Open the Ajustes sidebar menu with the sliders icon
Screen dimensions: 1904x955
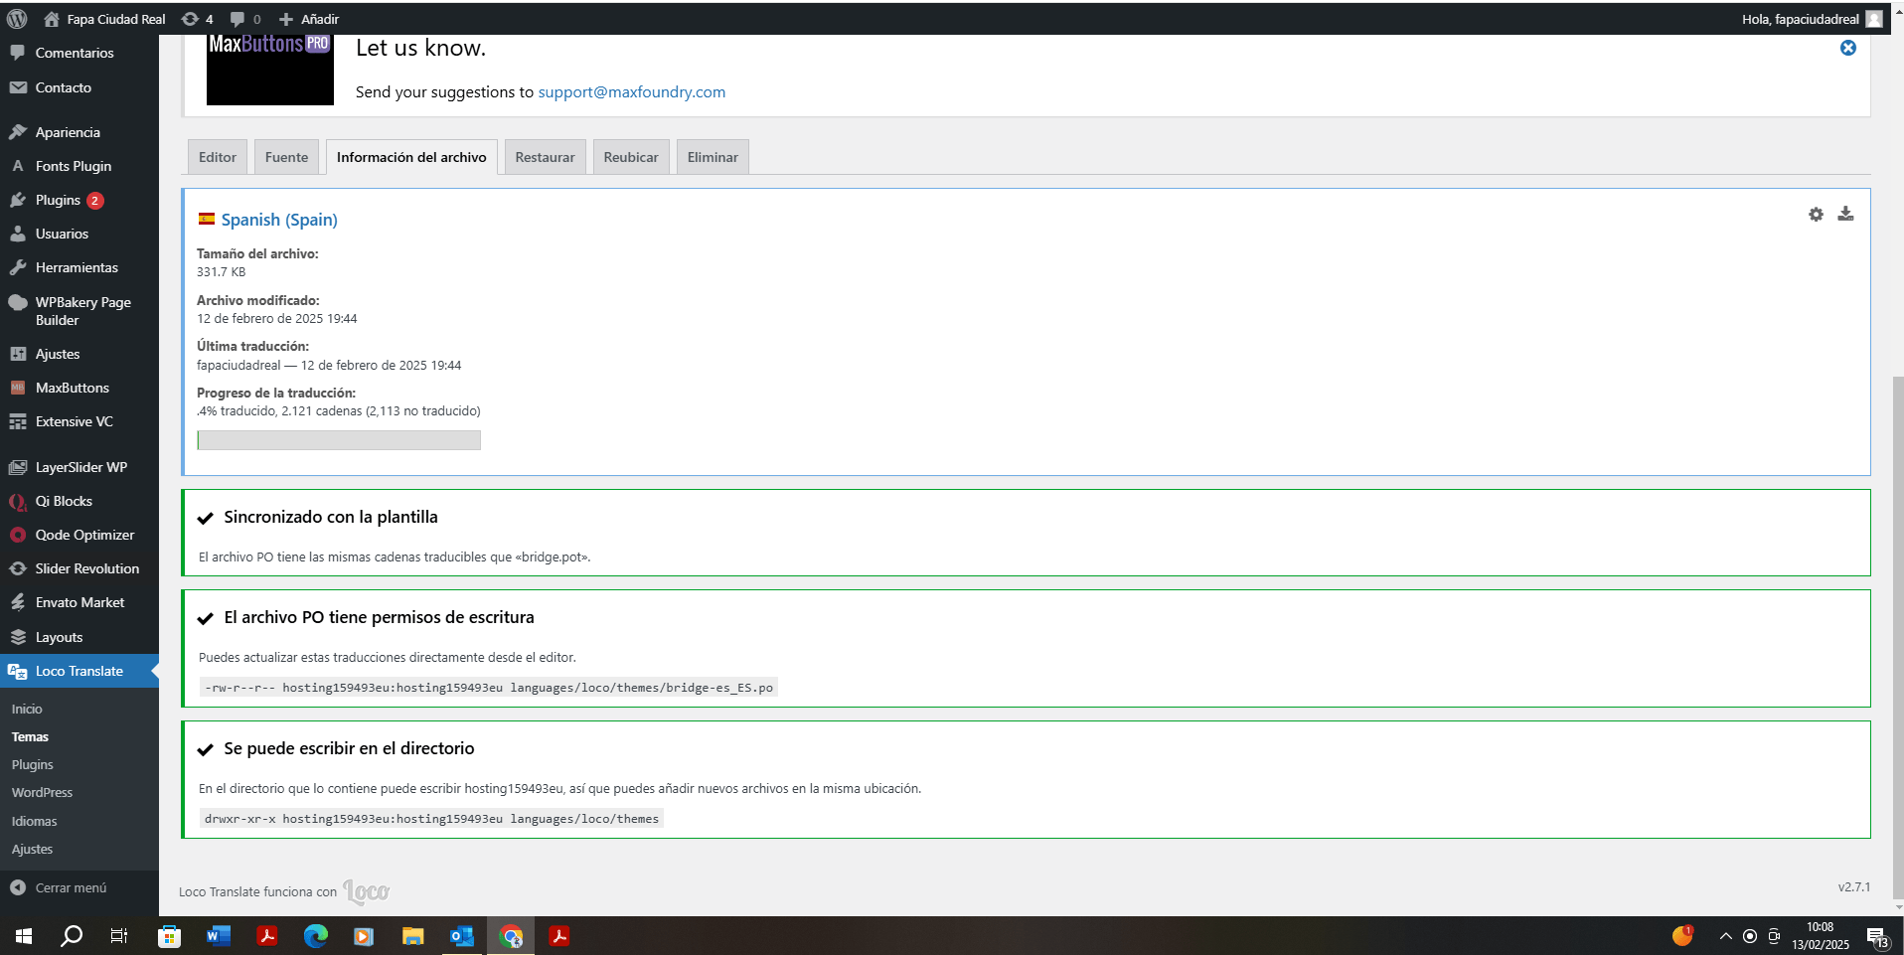tap(79, 354)
